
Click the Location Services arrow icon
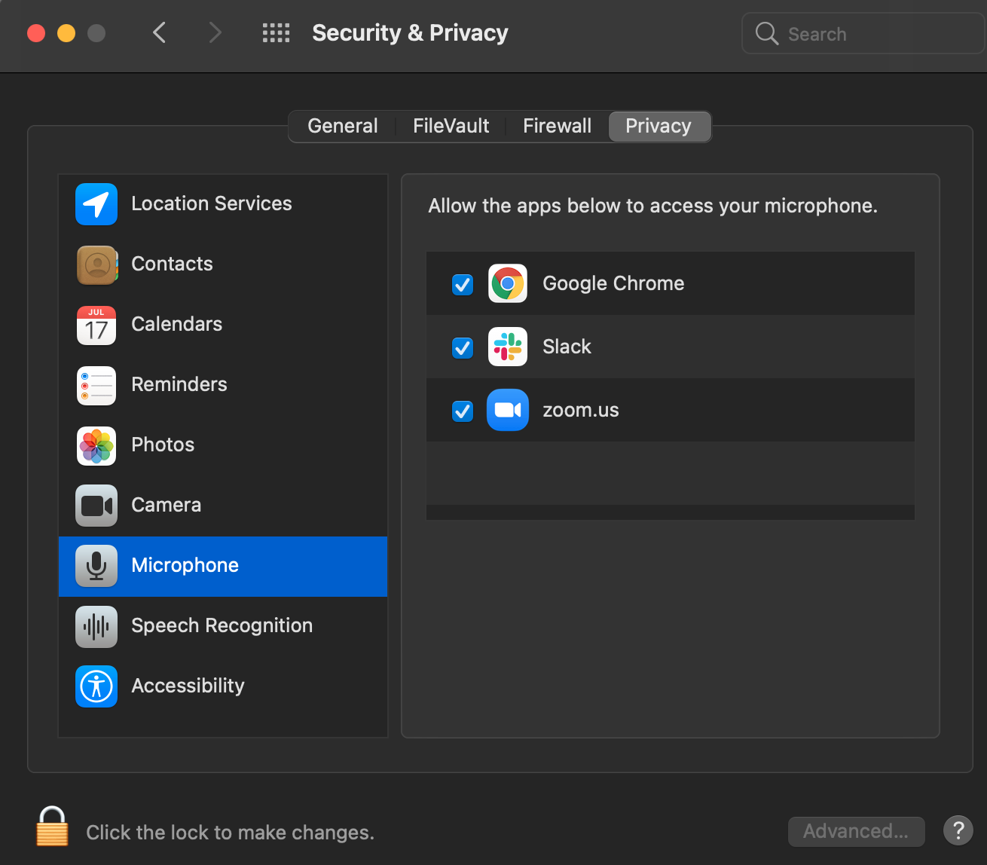[x=96, y=204]
